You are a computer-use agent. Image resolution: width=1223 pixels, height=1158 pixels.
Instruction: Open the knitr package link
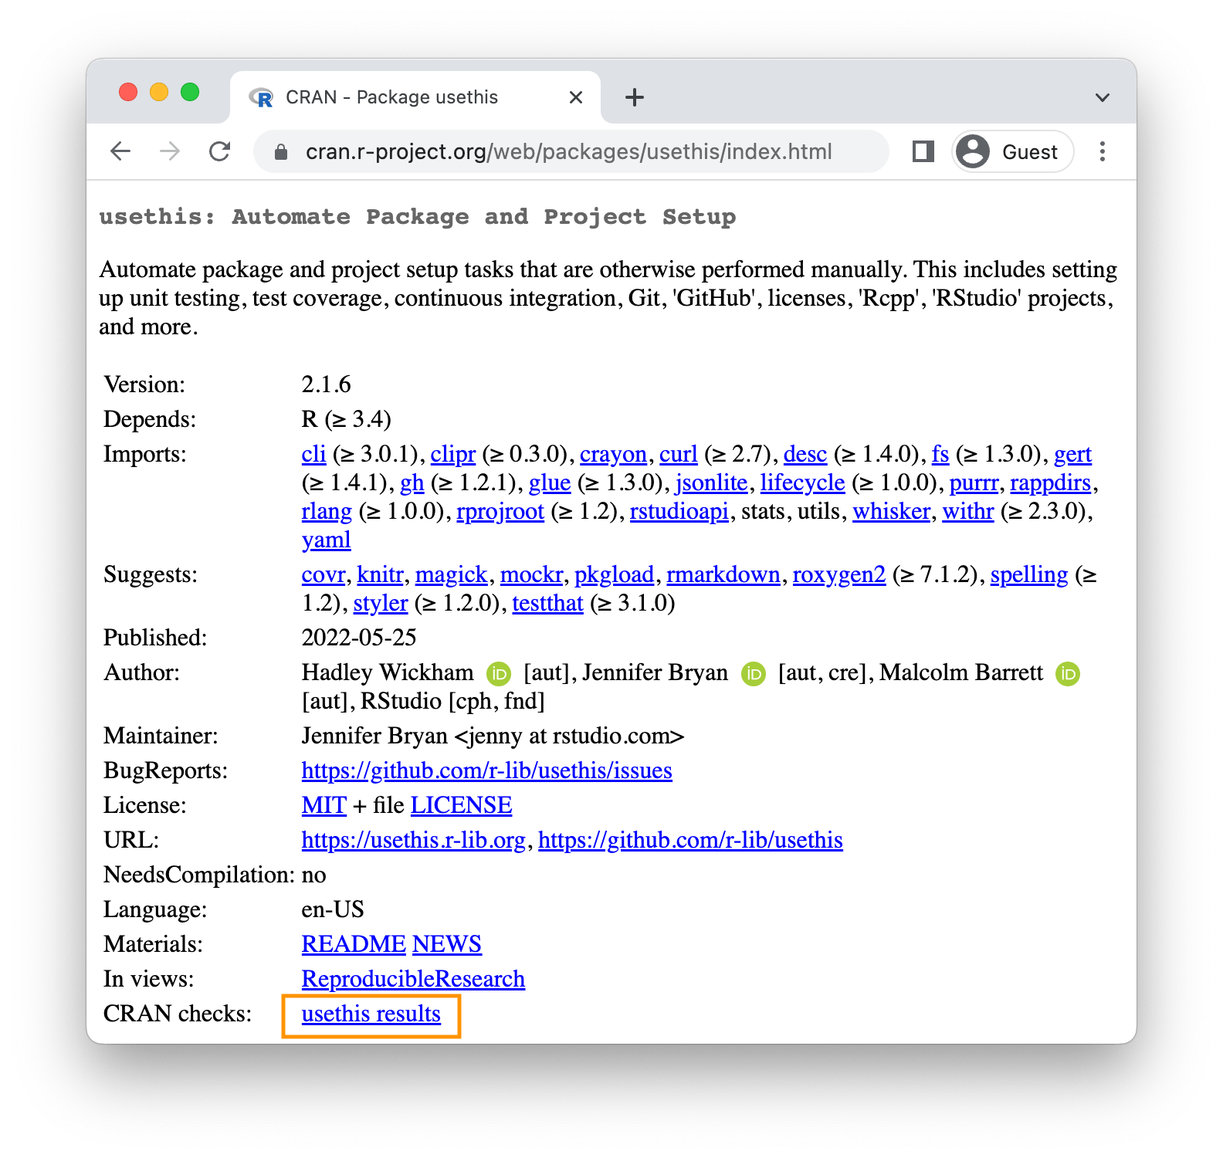(x=380, y=574)
